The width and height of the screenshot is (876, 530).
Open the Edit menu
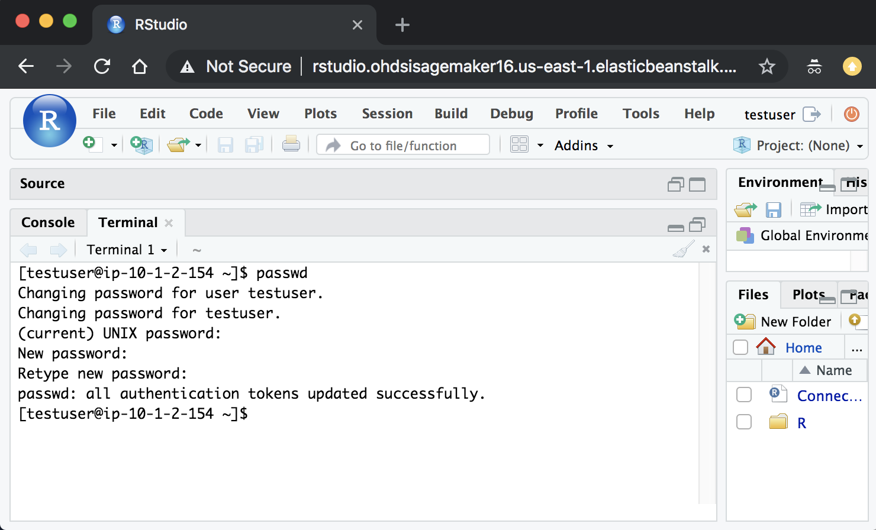pos(153,114)
